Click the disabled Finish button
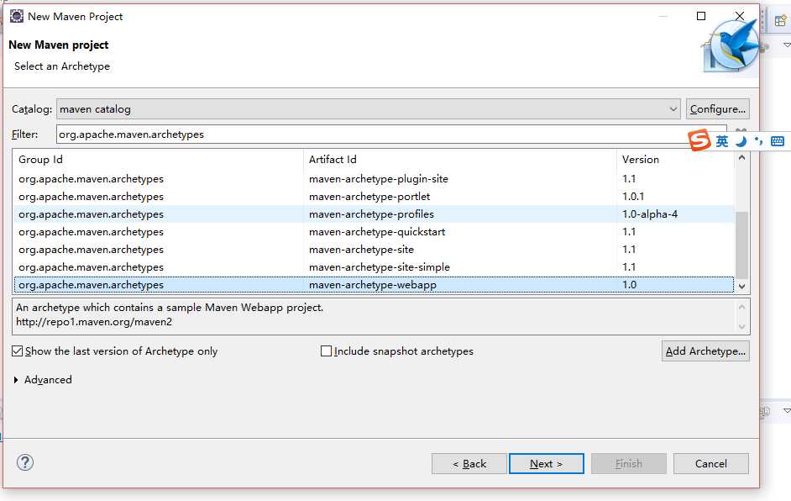The width and height of the screenshot is (791, 501). point(629,464)
